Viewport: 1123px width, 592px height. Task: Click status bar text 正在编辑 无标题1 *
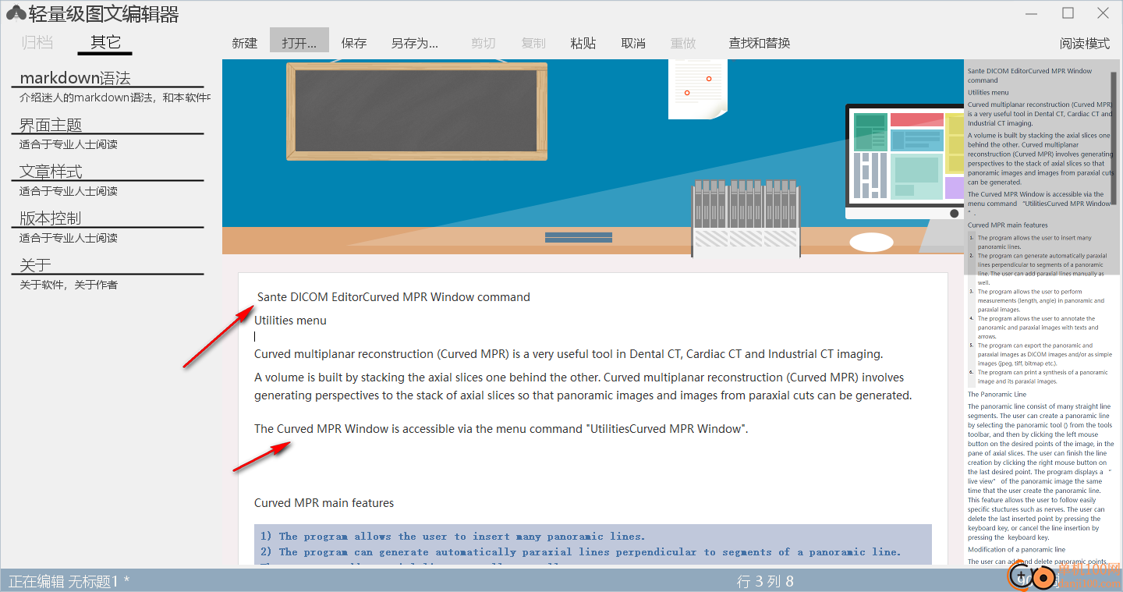pos(69,581)
